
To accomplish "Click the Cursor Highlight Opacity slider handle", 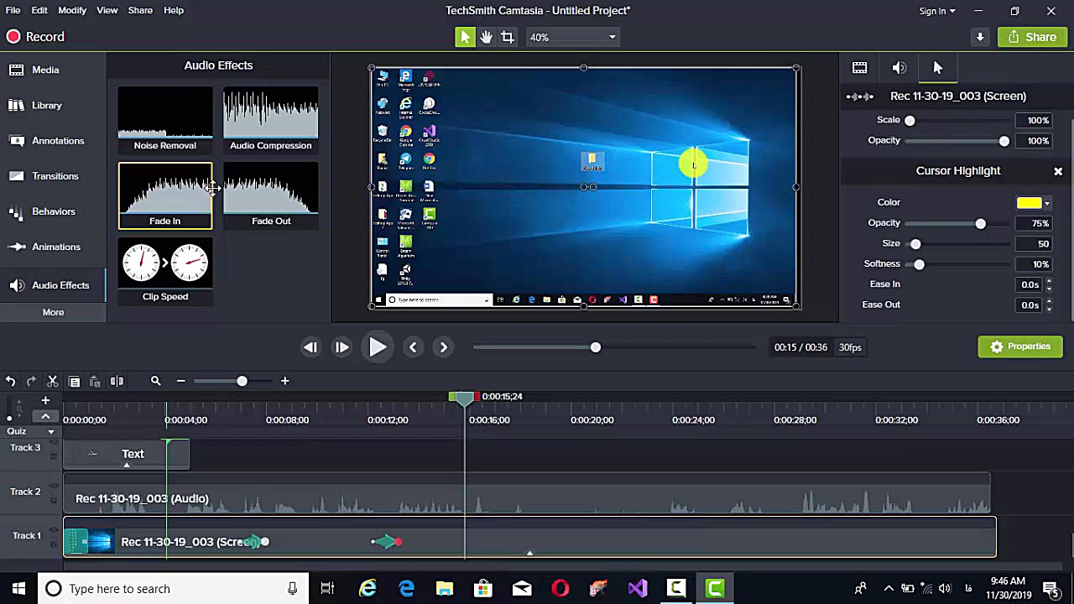I will 980,224.
